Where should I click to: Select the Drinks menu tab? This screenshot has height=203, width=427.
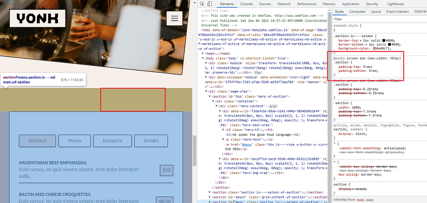coord(151,141)
